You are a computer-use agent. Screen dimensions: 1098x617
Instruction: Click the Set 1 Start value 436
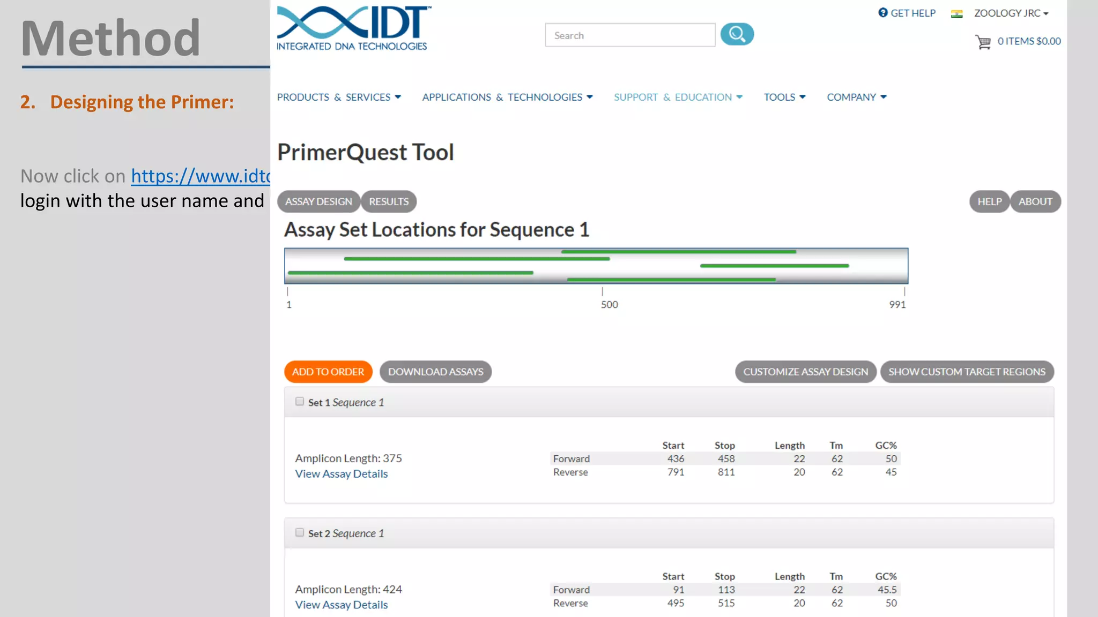[676, 458]
